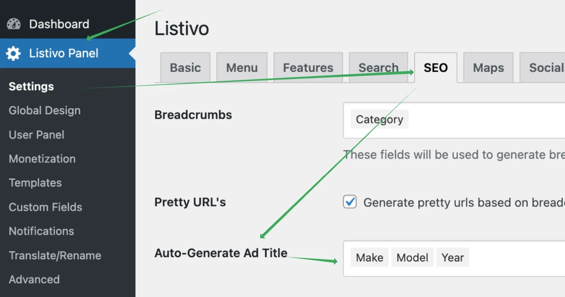Click the Auto-Generate Ad Title label

(x=221, y=253)
